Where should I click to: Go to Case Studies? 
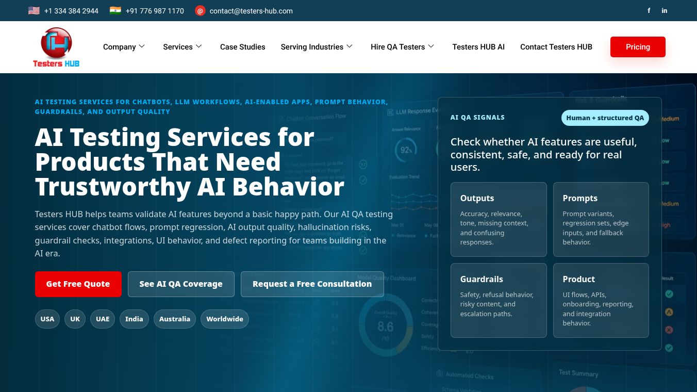click(x=243, y=47)
